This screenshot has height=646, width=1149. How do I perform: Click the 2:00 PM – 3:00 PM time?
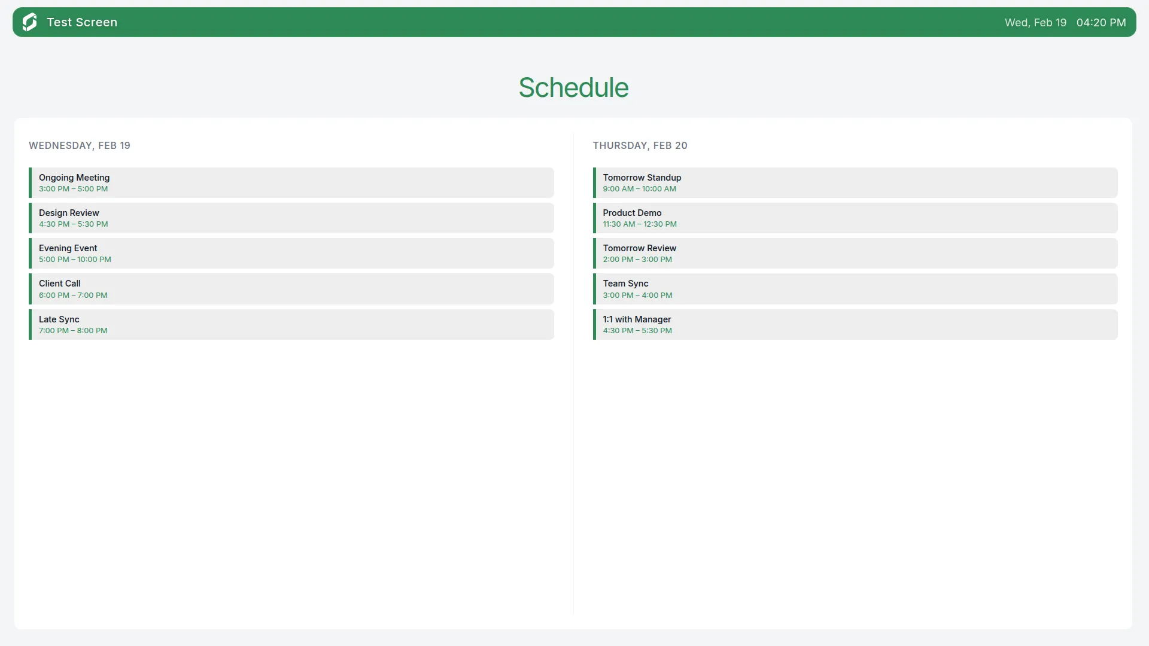[x=637, y=260]
